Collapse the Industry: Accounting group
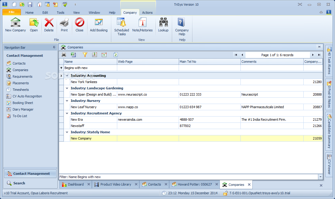Viewport: 335px width, 199px height. point(67,76)
